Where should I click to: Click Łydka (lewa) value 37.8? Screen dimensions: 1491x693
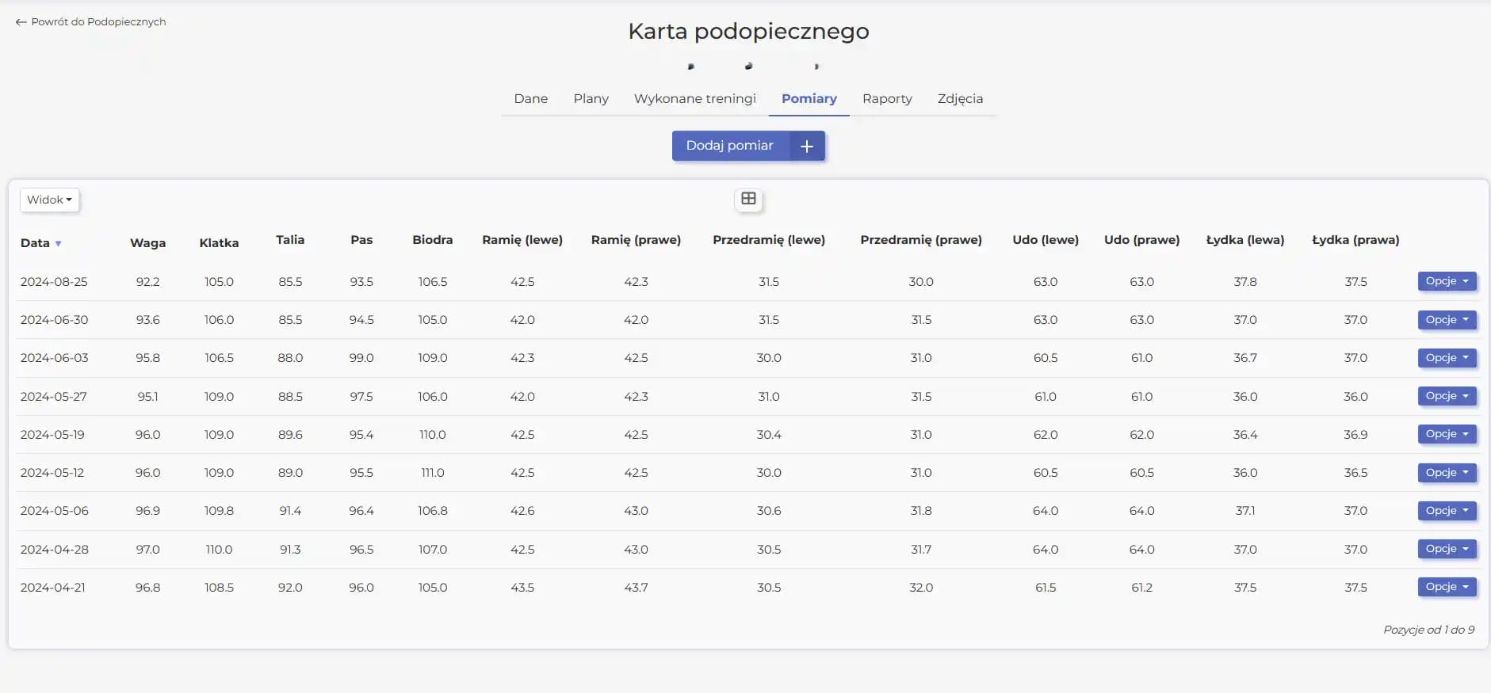[x=1245, y=282]
